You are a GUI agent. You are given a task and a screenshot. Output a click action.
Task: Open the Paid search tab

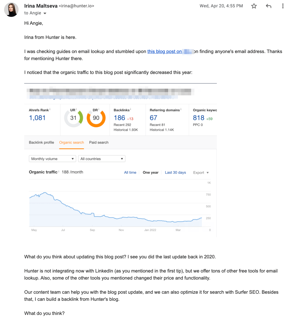(98, 142)
